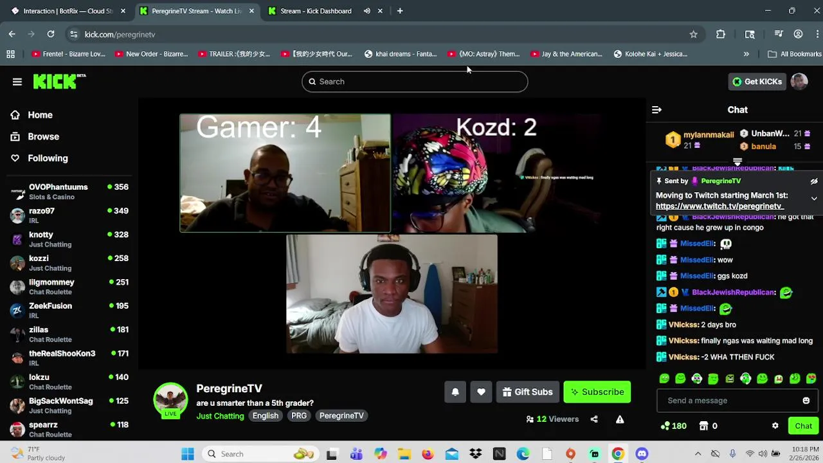
Task: Open OVOPhantuums channel
Action: coord(69,192)
